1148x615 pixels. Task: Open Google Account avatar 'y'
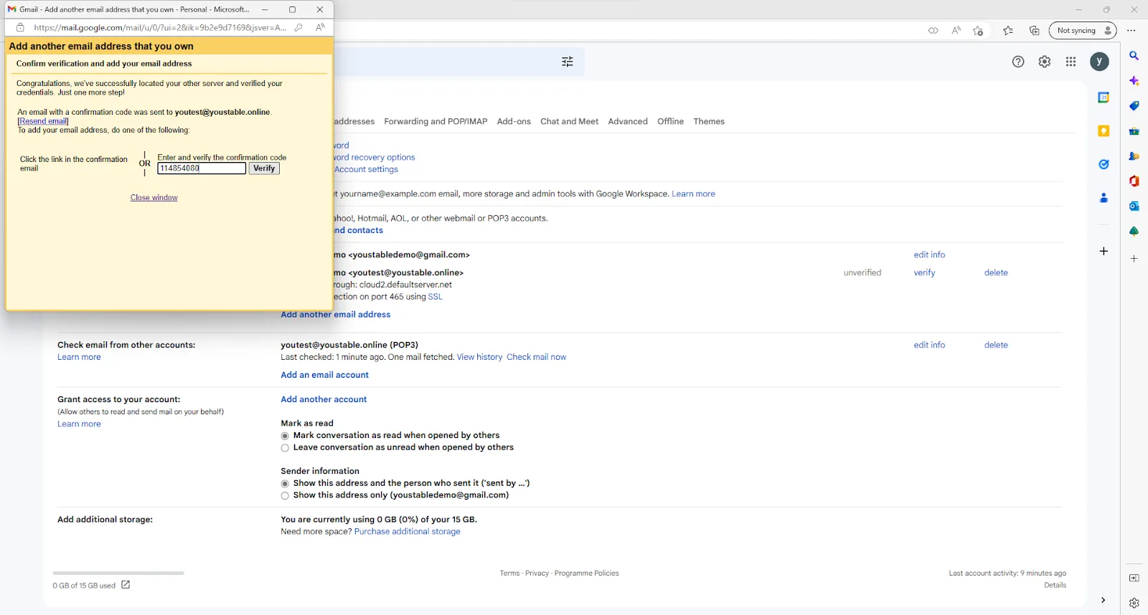pyautogui.click(x=1099, y=62)
